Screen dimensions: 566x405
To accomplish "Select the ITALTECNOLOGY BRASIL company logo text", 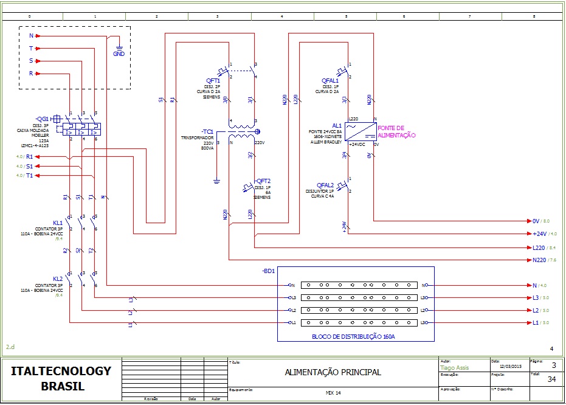I will click(x=61, y=378).
